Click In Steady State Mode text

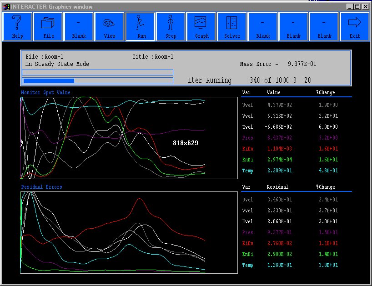pyautogui.click(x=57, y=64)
